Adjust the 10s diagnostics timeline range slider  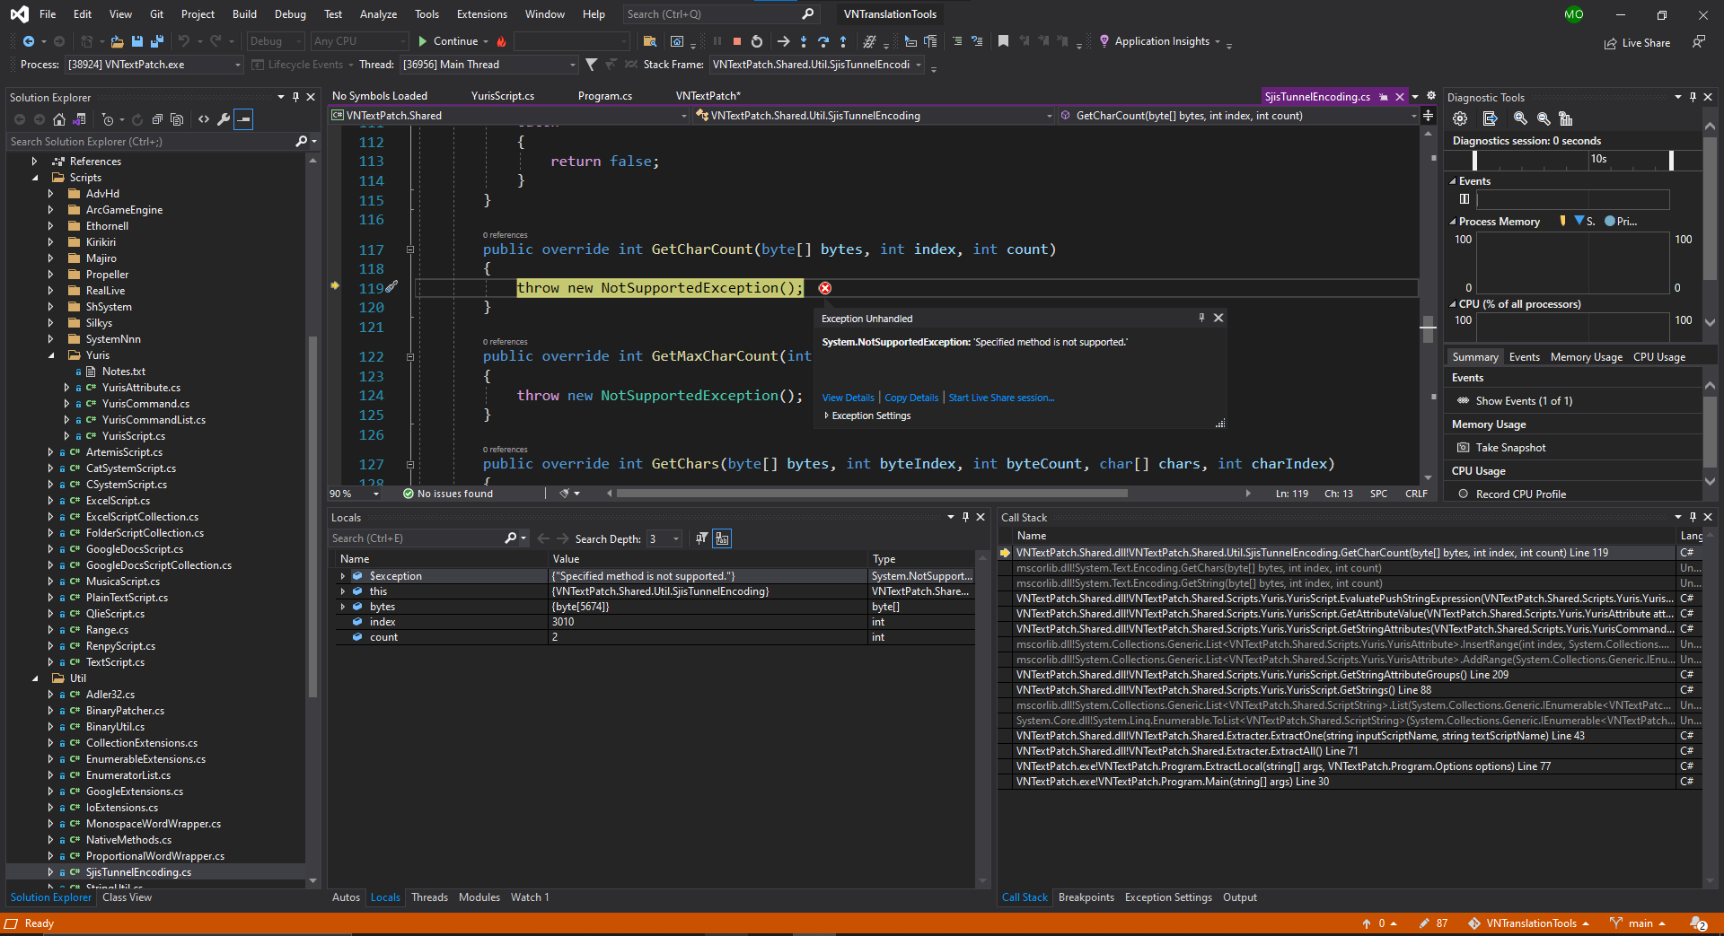coord(1670,160)
